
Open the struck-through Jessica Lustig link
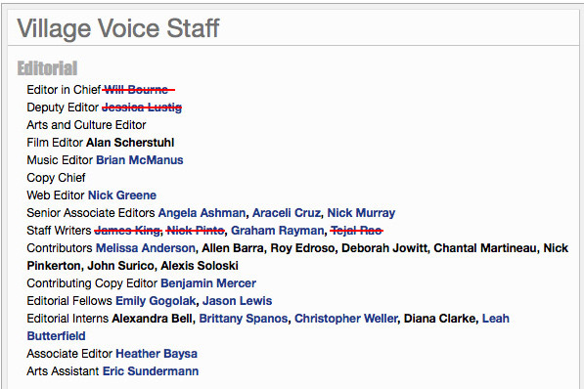[x=142, y=108]
